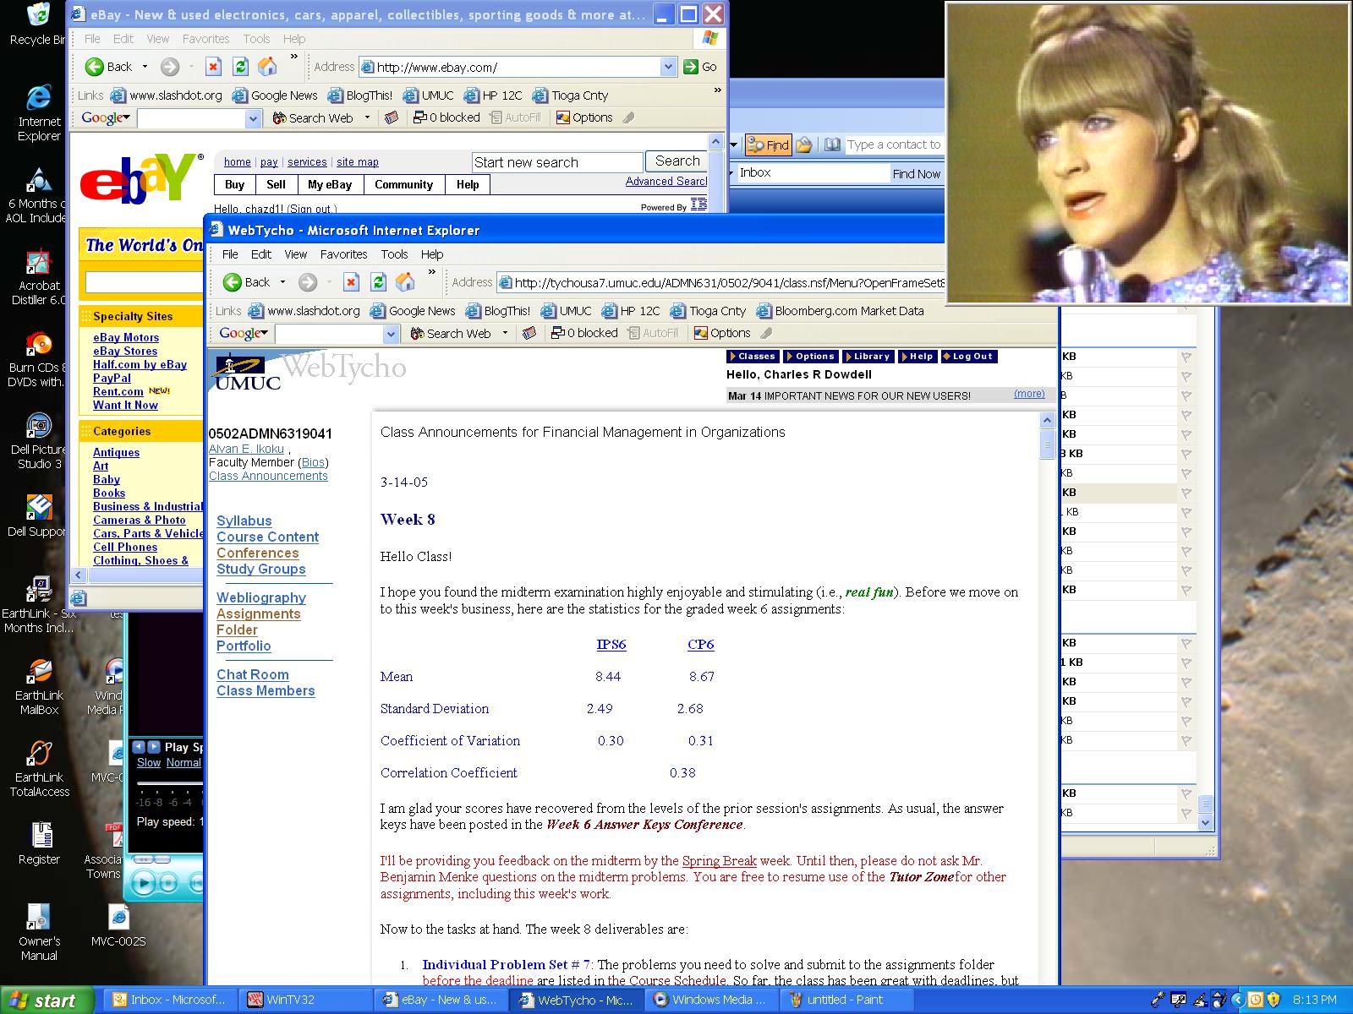This screenshot has width=1353, height=1014.
Task: Click next arrow beside Play Speed label
Action: pyautogui.click(x=154, y=747)
